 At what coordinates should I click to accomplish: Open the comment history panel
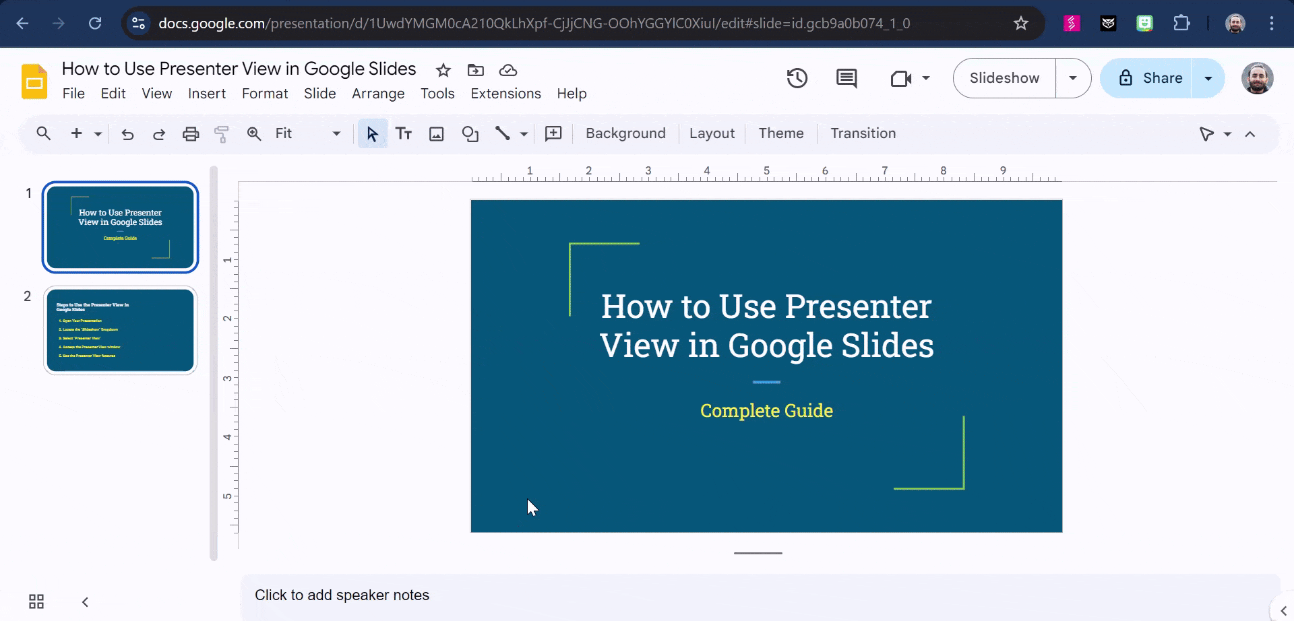[846, 78]
